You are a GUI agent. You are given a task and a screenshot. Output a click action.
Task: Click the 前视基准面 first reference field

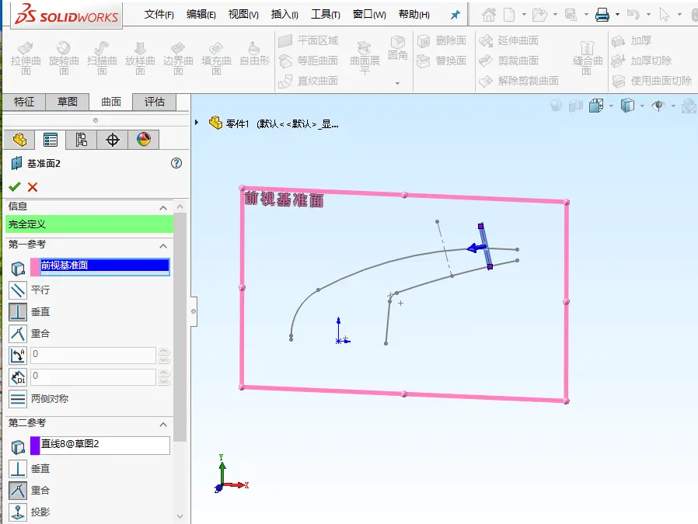click(x=105, y=265)
